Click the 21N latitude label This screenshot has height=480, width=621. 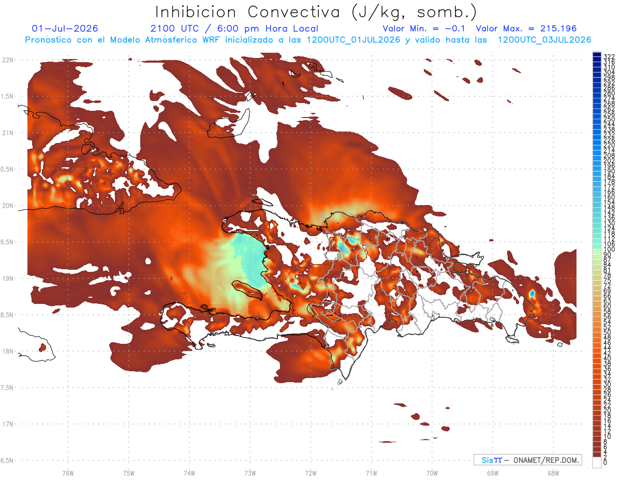(x=7, y=133)
